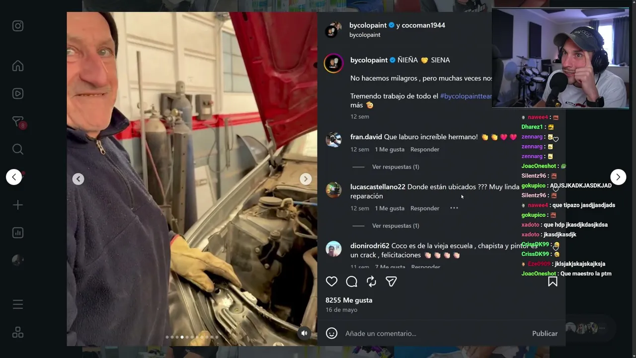Screen dimensions: 636x358
Task: Show the previous slide of the carousel
Action: [78, 179]
